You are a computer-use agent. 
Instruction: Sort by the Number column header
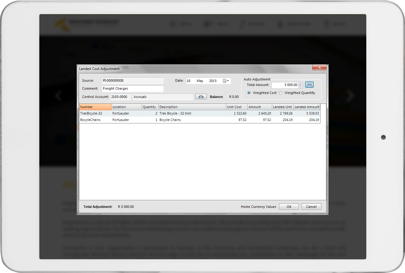pyautogui.click(x=95, y=107)
